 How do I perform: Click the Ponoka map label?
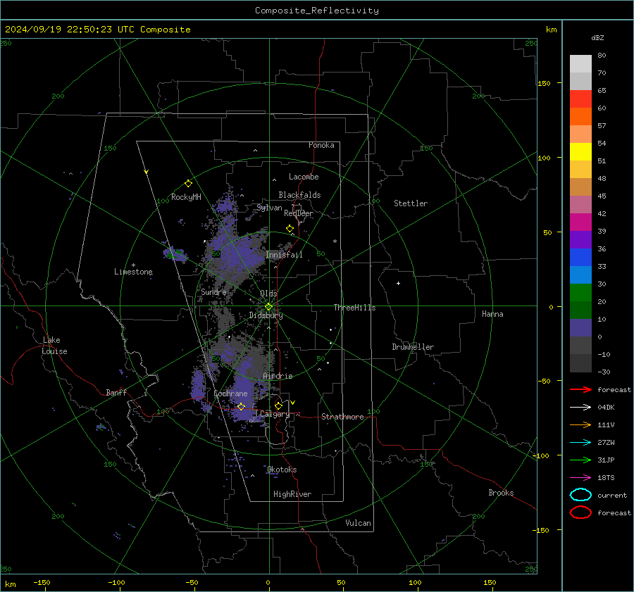pos(321,145)
